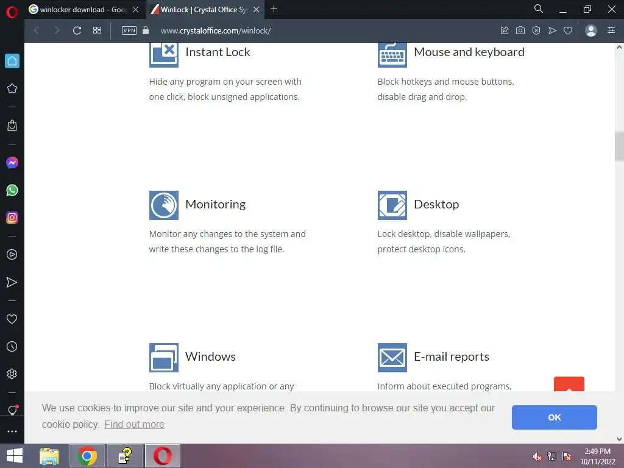Open the Opera main menu logo
624x468 pixels.
pos(12,12)
